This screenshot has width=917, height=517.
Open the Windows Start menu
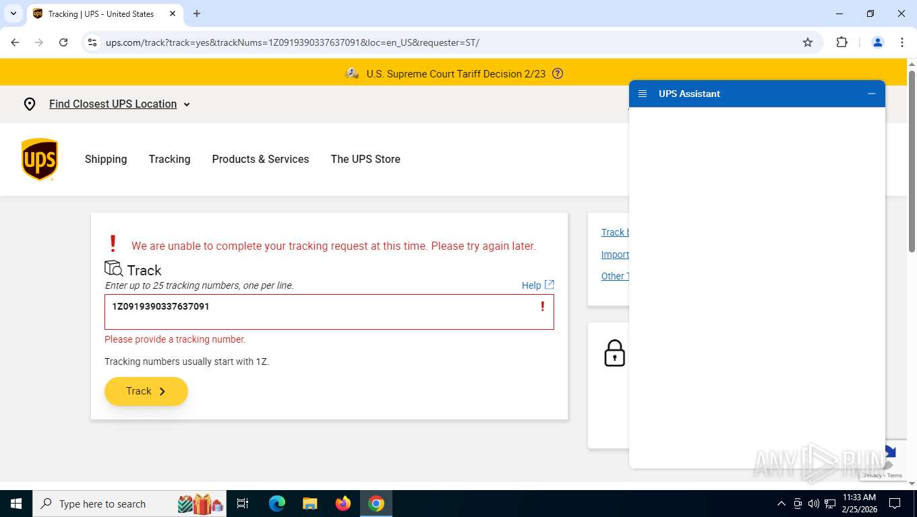pos(16,504)
